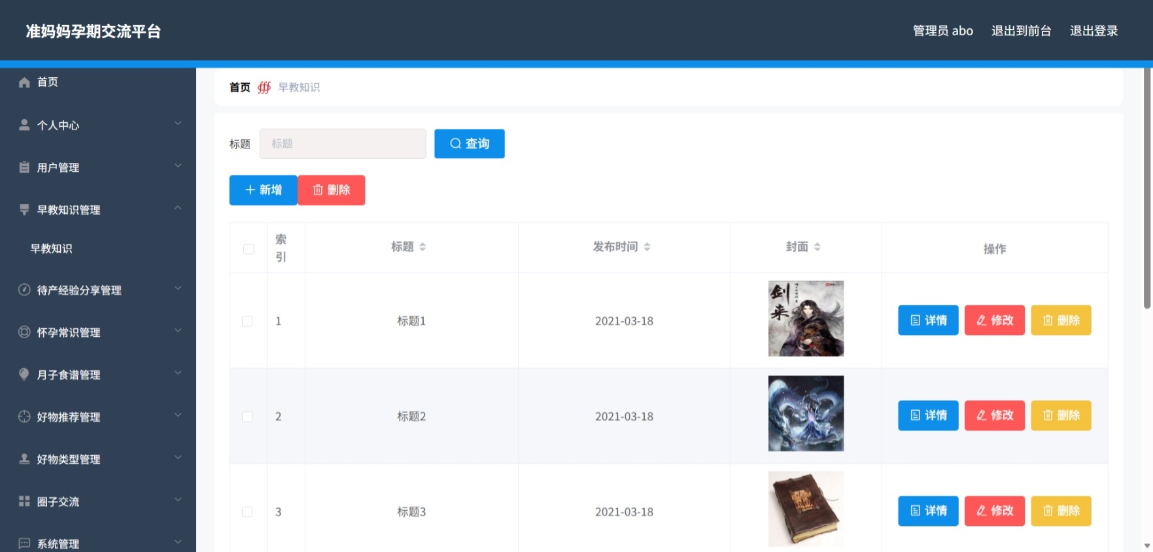This screenshot has width=1153, height=552.
Task: Expand 待产经验分享管理 chevron
Action: pyautogui.click(x=178, y=288)
